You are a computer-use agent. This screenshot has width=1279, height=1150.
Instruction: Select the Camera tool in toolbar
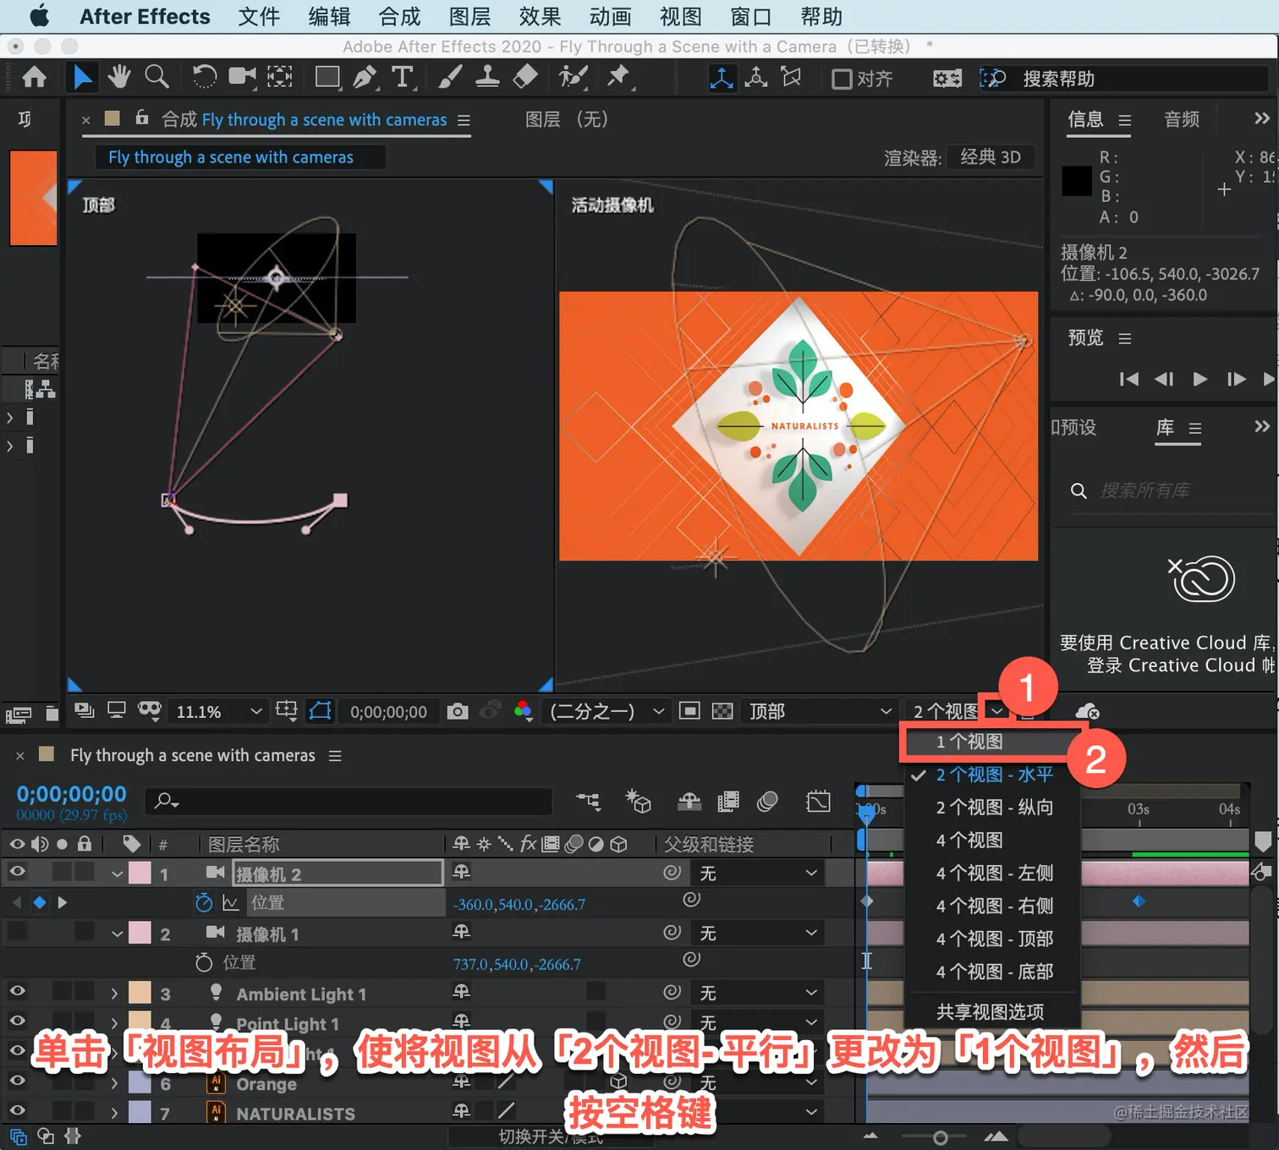pos(242,78)
